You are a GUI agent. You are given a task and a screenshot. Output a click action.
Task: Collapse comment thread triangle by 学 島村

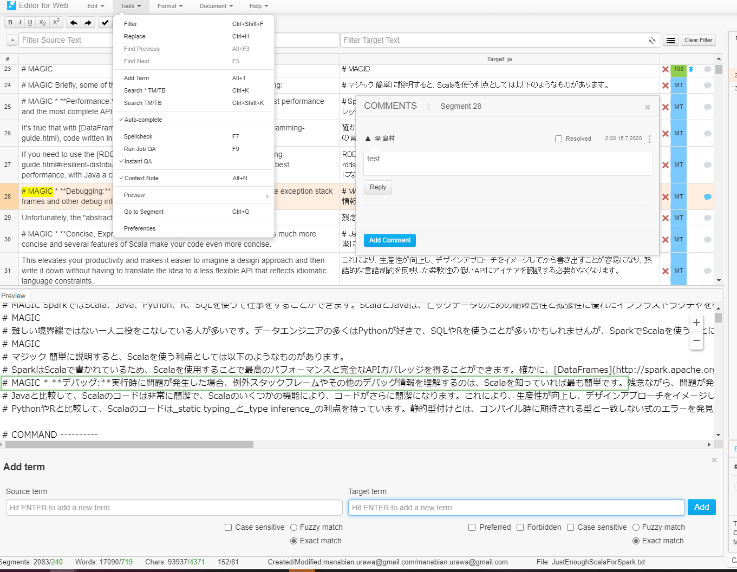(x=368, y=139)
